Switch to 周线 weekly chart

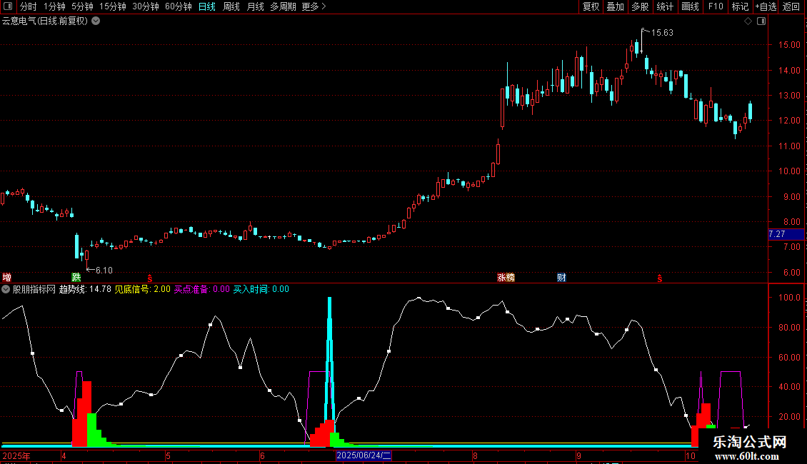coord(231,6)
